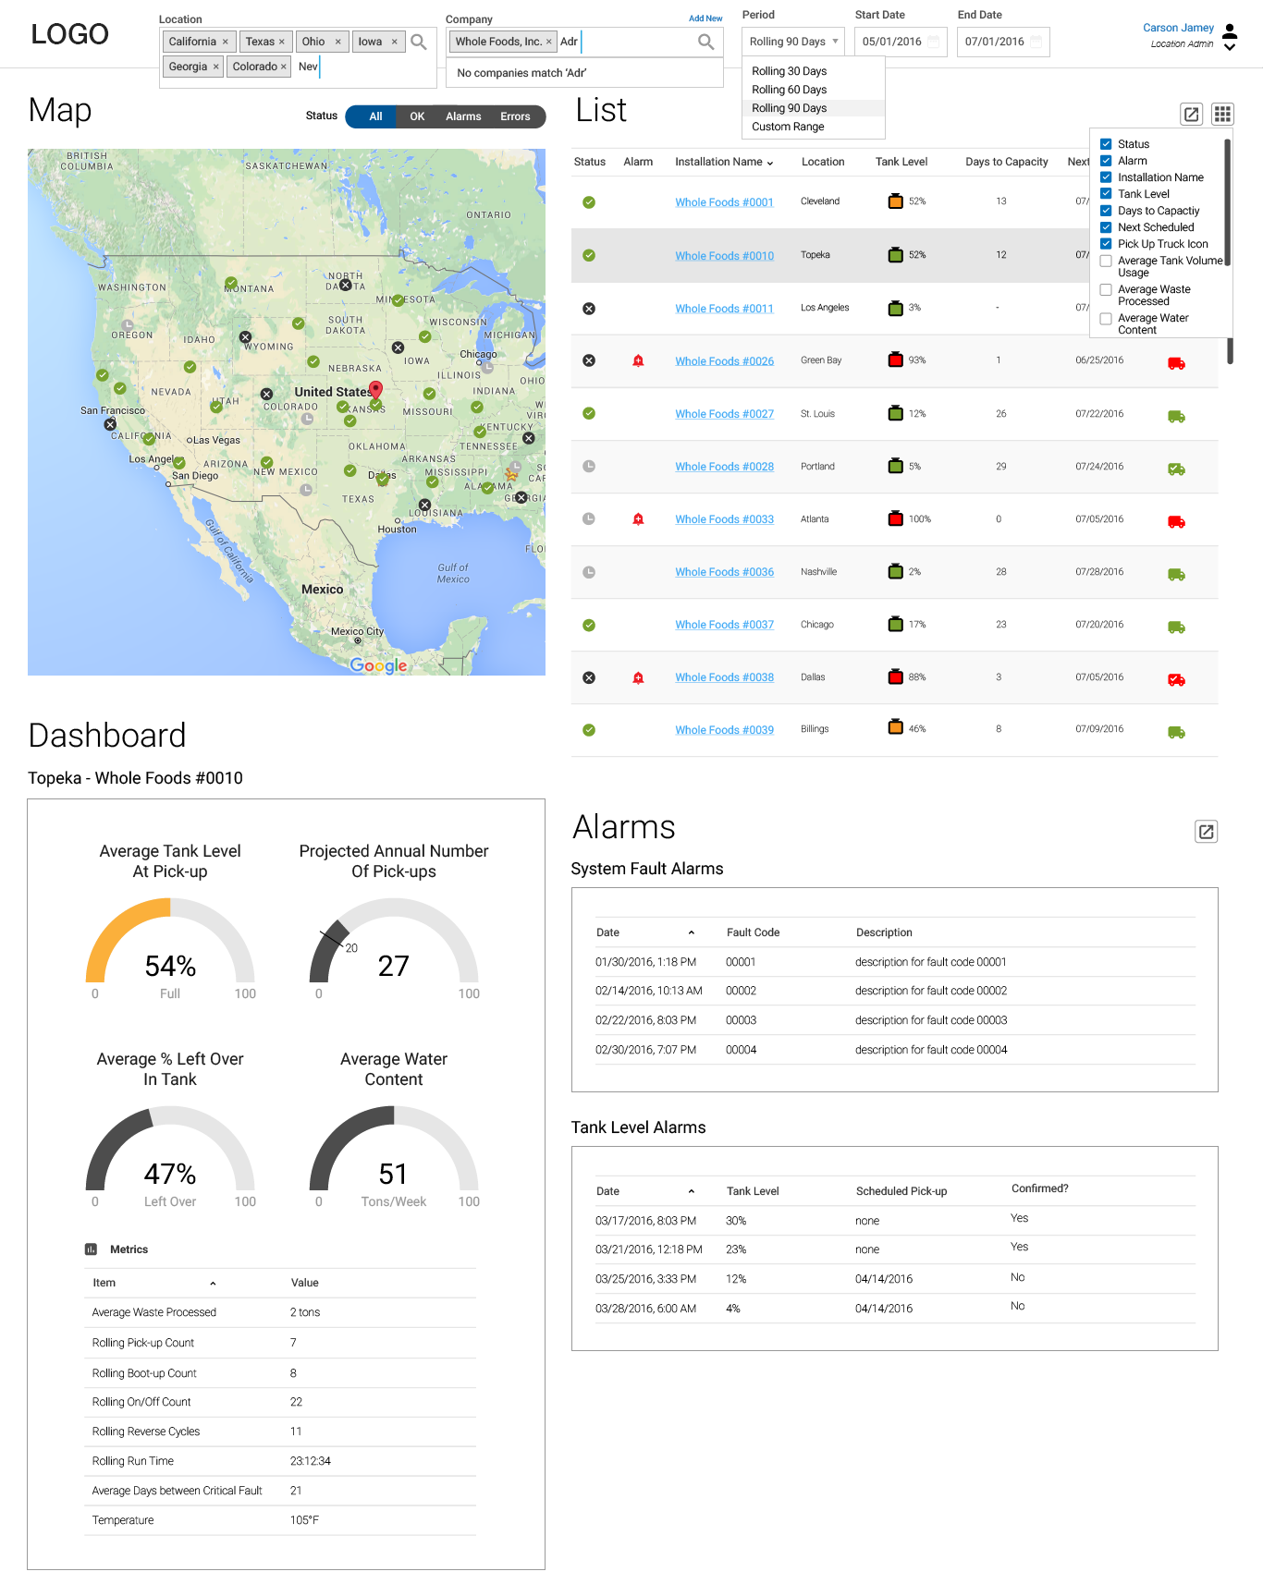Open Alarms panel in external view icon
The width and height of the screenshot is (1263, 1596).
tap(1207, 832)
